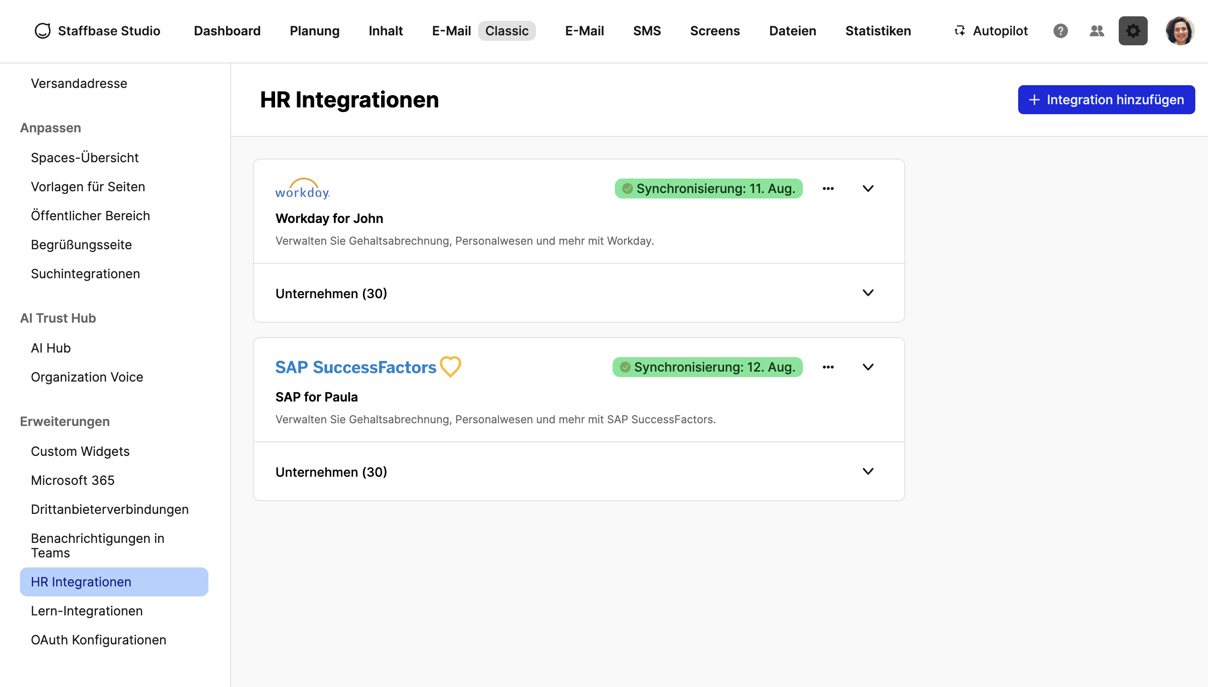Screen dimensions: 1208x687
Task: Open E-Mail Classic in the navigation
Action: coord(483,31)
